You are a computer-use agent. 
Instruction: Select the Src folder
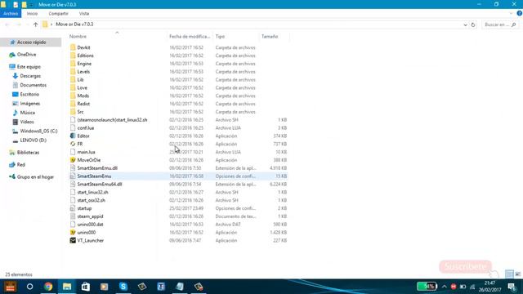click(80, 112)
